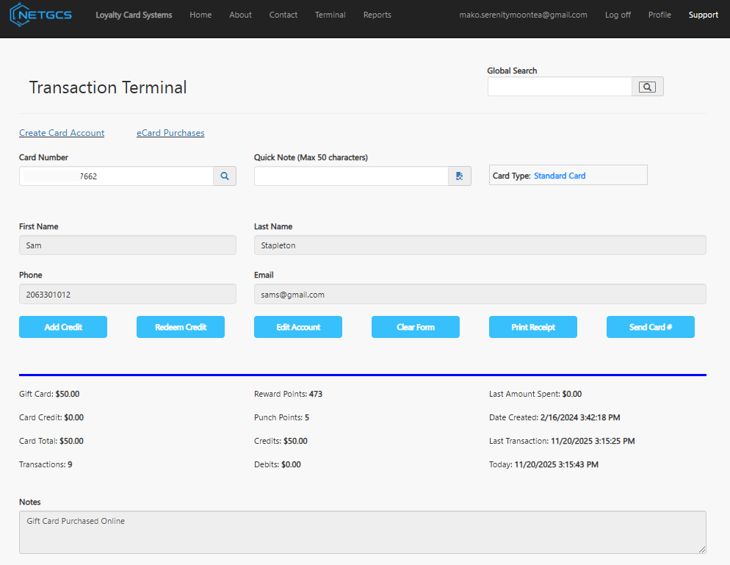
Task: Hit the Clear Form button
Action: (x=416, y=327)
